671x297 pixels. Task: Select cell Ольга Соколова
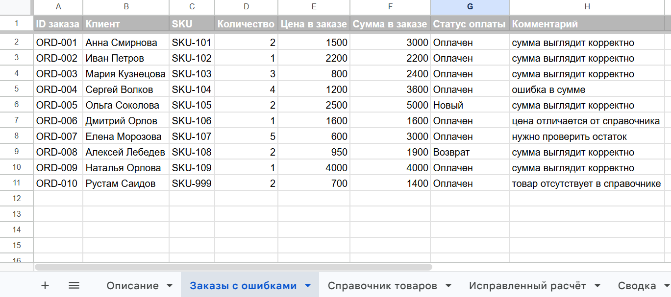click(126, 105)
